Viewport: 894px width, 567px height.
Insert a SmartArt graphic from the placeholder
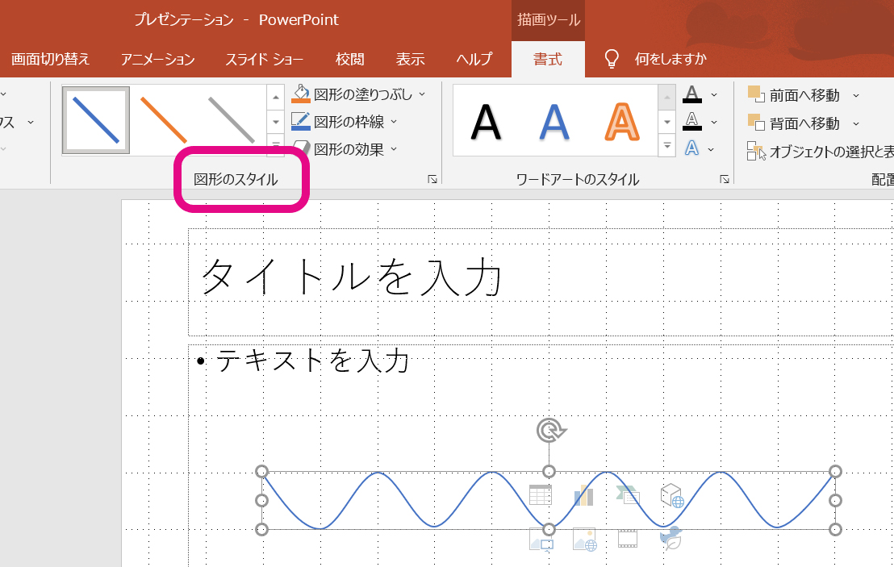click(628, 495)
